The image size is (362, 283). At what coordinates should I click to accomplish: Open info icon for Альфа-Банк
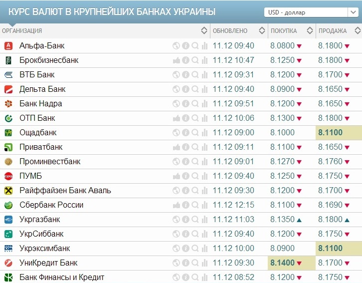185,46
